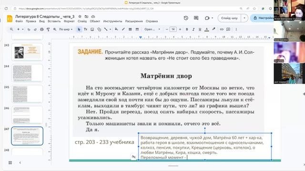Open more toolbar options

[x=236, y=29]
